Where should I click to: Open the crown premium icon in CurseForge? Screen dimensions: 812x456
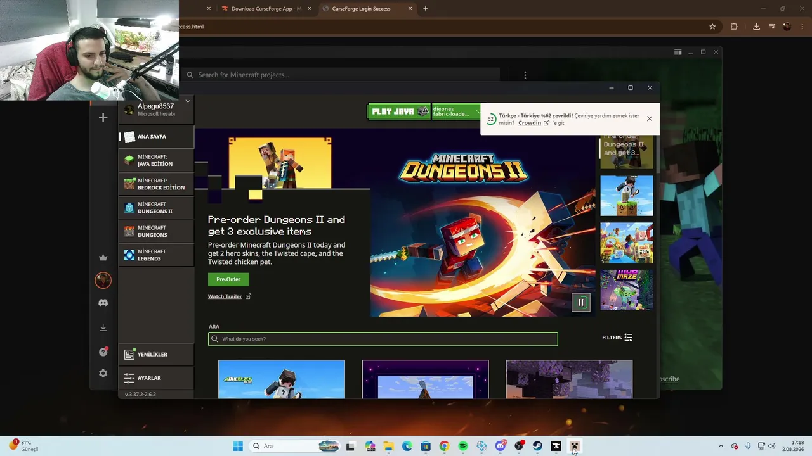pyautogui.click(x=103, y=257)
